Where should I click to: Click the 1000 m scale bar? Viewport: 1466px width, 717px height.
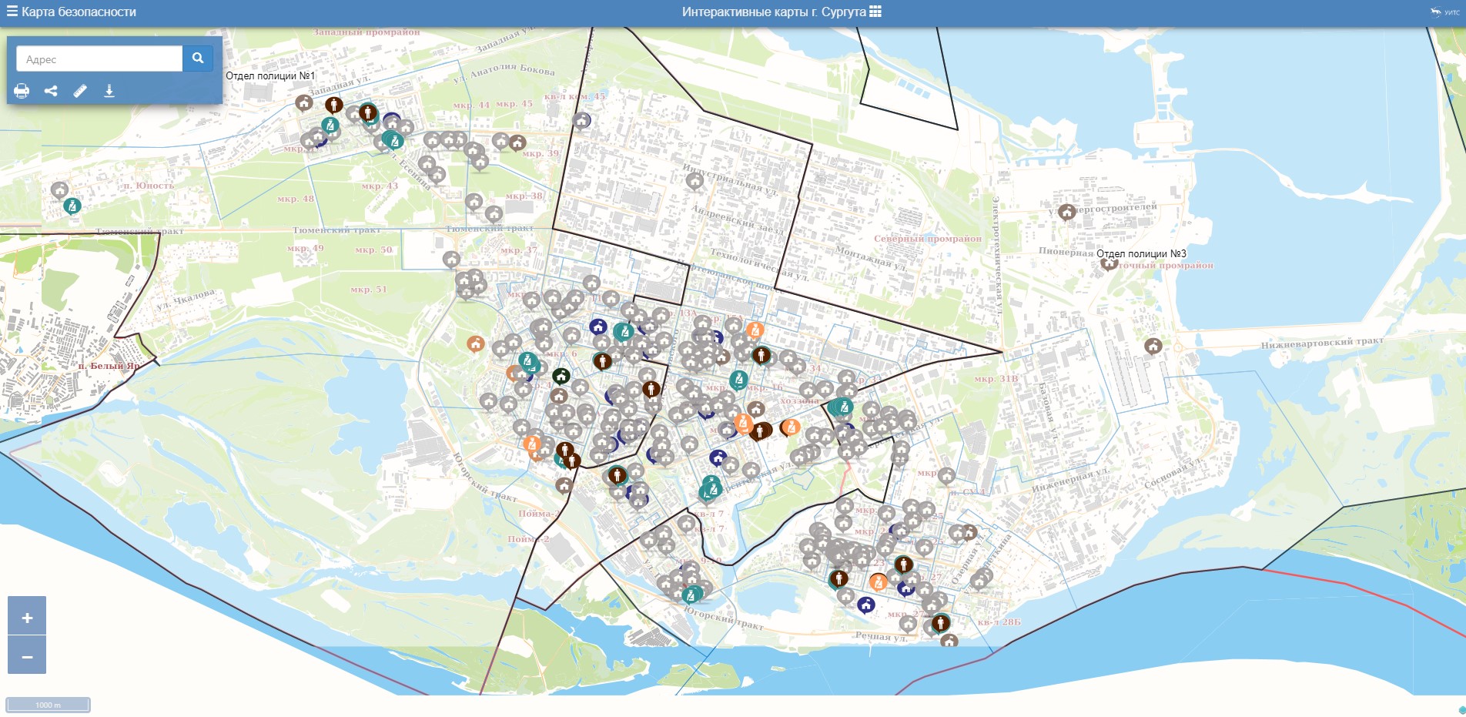coord(48,705)
